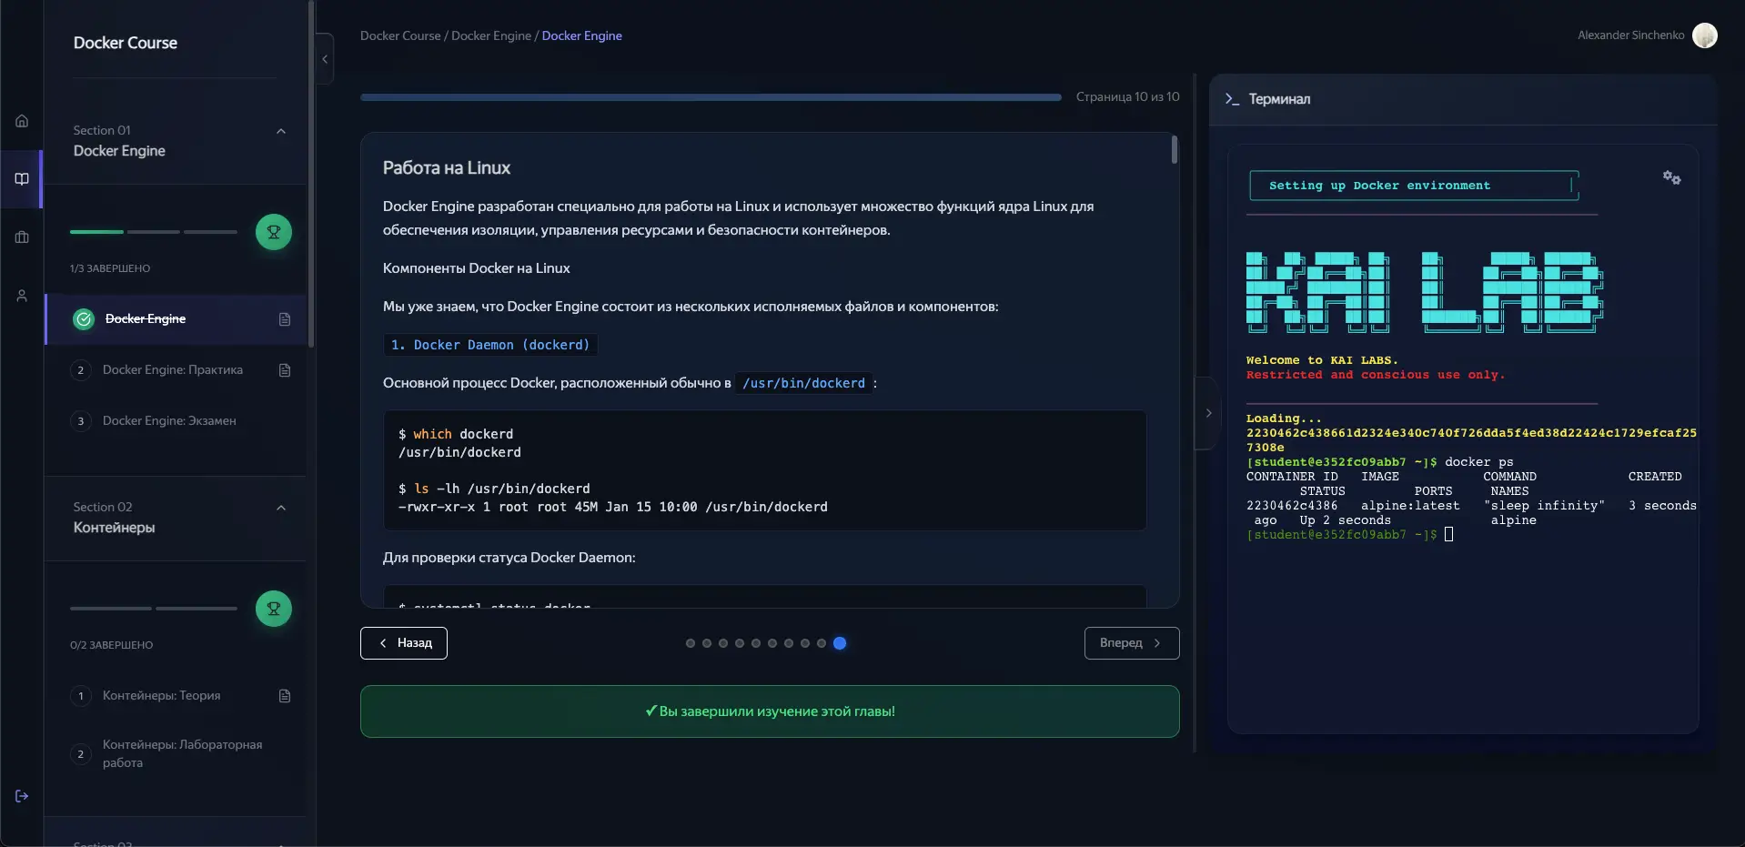Collapse the course sidebar with the arrow
The width and height of the screenshot is (1745, 847).
point(326,58)
